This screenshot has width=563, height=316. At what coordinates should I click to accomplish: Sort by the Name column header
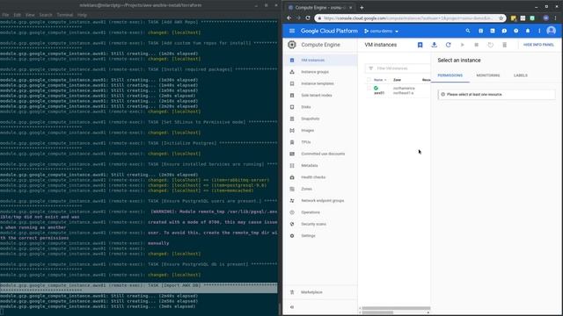click(380, 80)
